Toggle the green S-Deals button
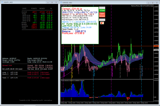The width and height of the screenshot is (160, 106). pyautogui.click(x=102, y=11)
